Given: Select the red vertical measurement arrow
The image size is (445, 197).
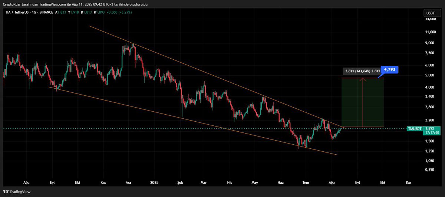Looking at the screenshot, I should 363,102.
